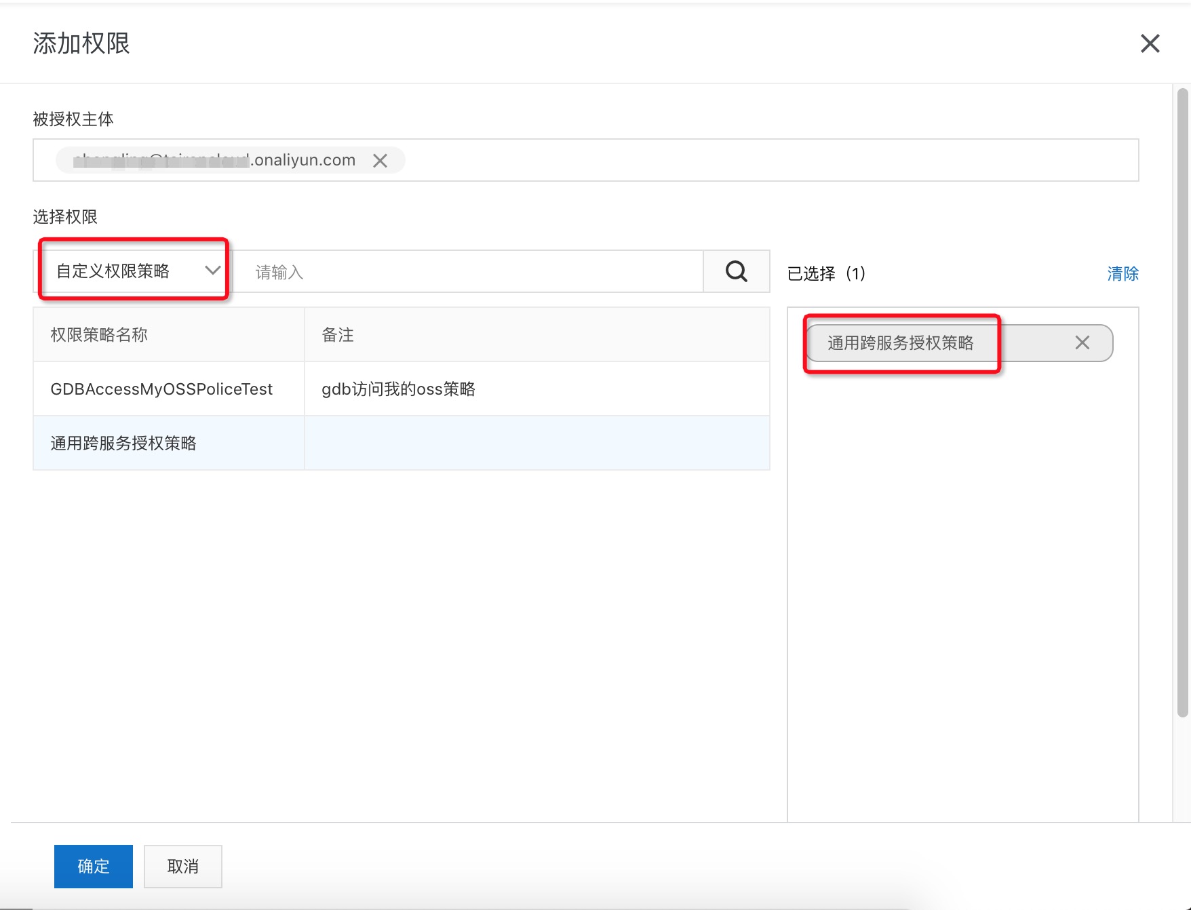Click the vertical scrollbar of the dialog

[1183, 401]
